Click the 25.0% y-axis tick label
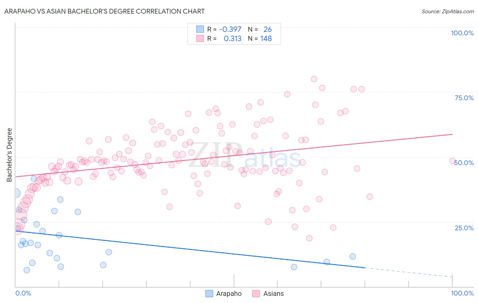Screen dimensions: 478x303 point(464,228)
